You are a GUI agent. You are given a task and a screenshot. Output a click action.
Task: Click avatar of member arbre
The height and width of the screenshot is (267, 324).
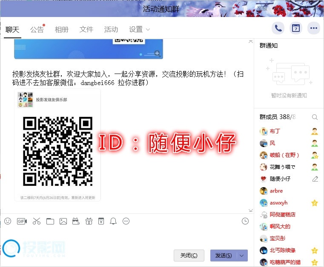click(264, 191)
